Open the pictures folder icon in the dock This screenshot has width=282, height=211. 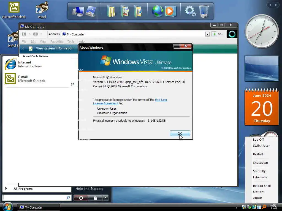coord(125,11)
